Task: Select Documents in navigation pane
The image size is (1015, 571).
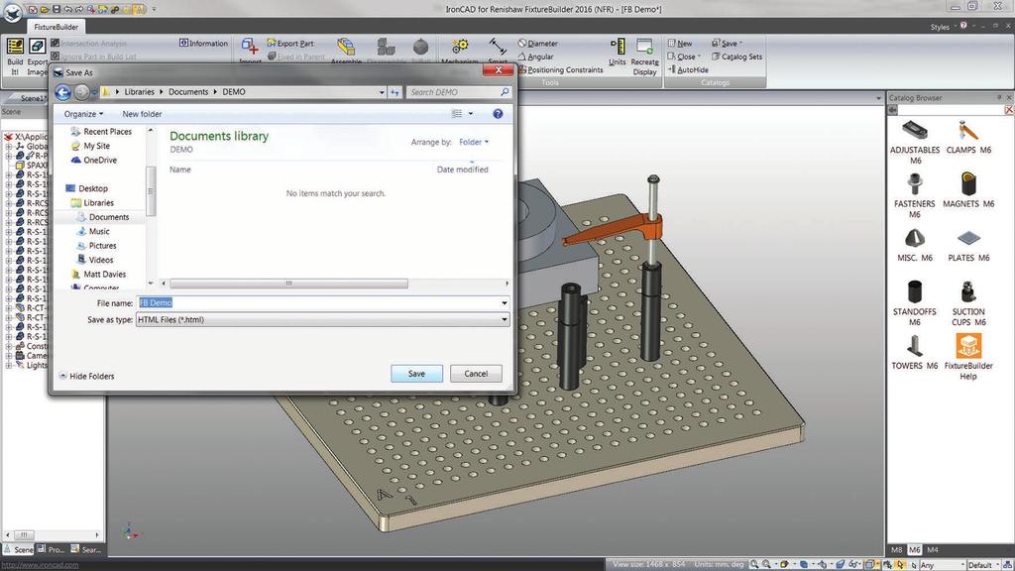Action: tap(103, 217)
